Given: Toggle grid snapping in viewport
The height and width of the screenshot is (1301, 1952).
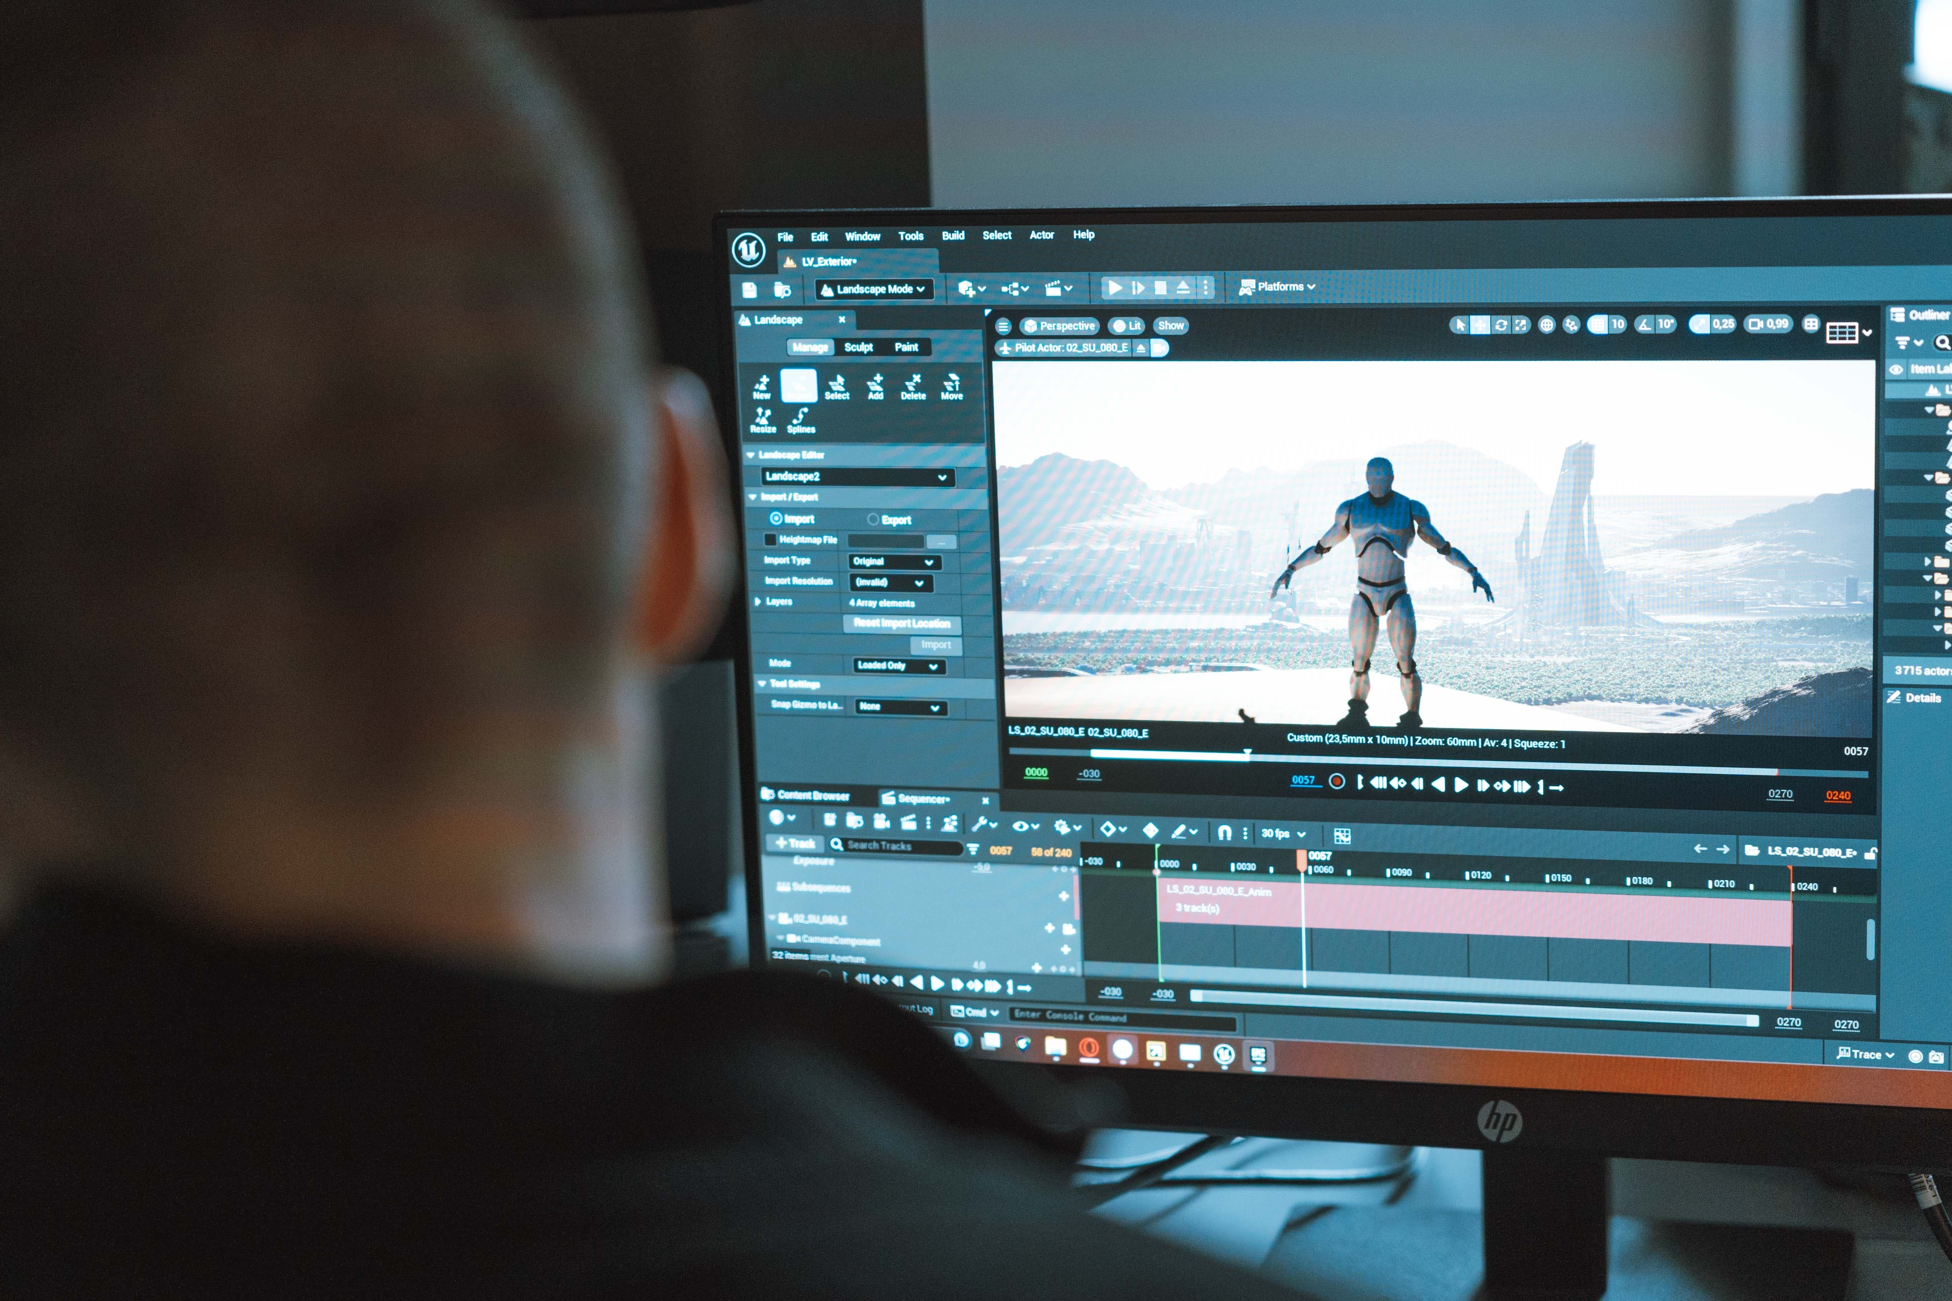Looking at the screenshot, I should click(x=1598, y=324).
